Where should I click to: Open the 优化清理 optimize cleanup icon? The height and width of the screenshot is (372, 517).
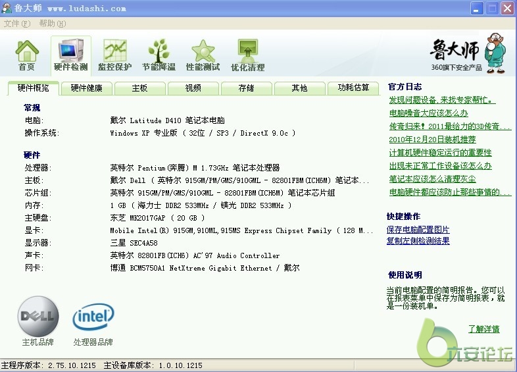click(247, 55)
